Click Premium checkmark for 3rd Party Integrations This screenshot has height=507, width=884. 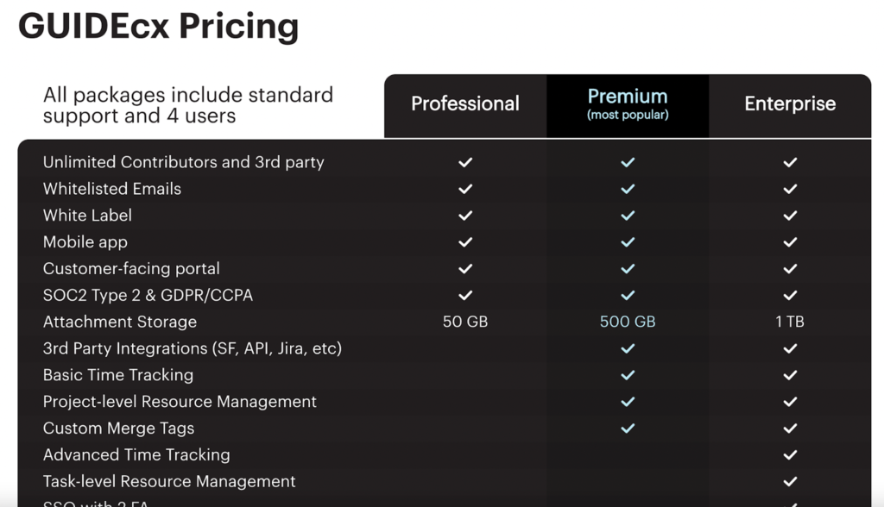[x=628, y=348]
